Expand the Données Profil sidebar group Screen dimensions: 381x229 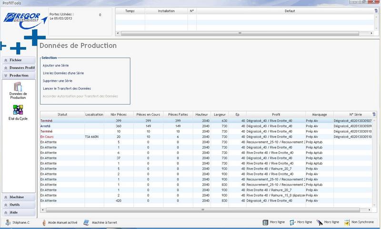coord(18,68)
